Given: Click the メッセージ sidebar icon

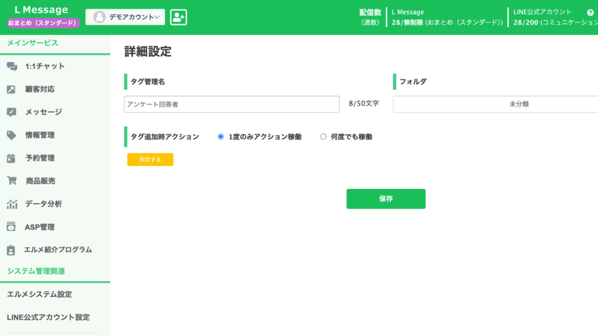Looking at the screenshot, I should (12, 112).
